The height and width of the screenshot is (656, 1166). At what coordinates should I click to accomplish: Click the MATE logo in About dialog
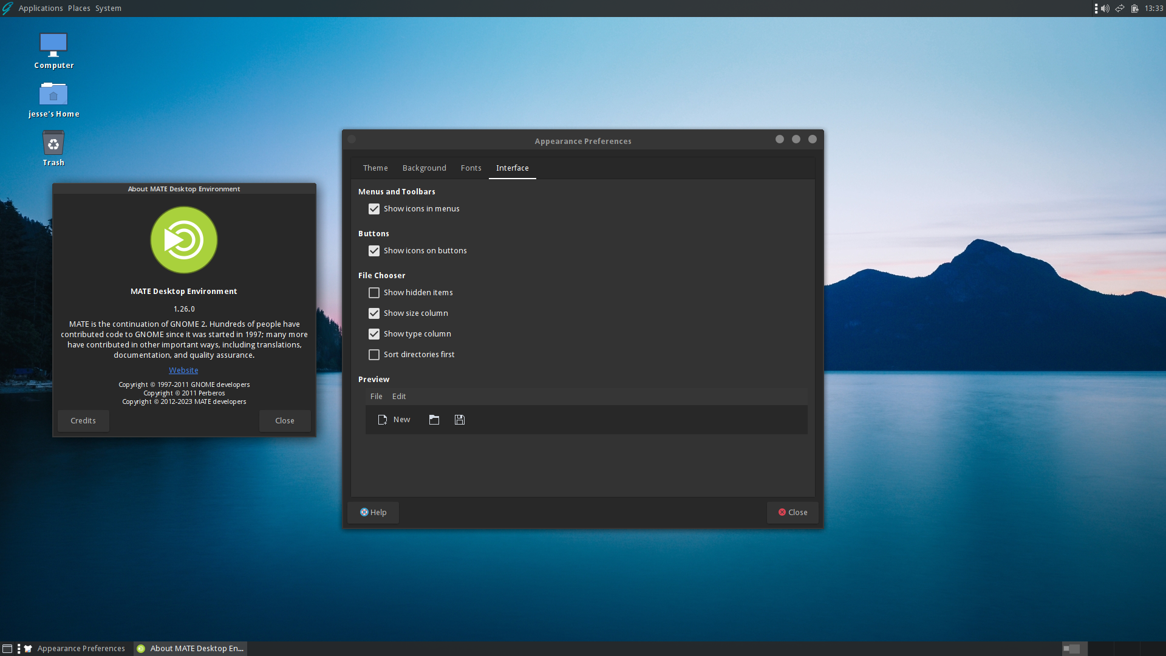click(x=184, y=240)
